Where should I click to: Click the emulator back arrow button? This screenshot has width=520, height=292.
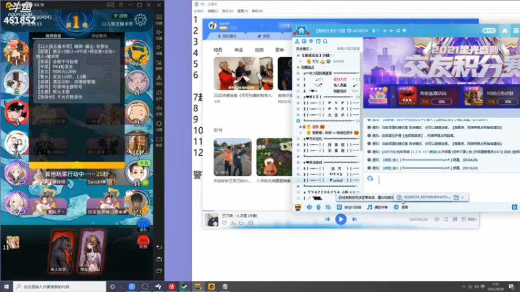pyautogui.click(x=159, y=247)
